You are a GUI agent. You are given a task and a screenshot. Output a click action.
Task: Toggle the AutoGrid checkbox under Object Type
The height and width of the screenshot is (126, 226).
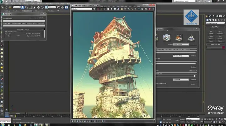(211, 29)
